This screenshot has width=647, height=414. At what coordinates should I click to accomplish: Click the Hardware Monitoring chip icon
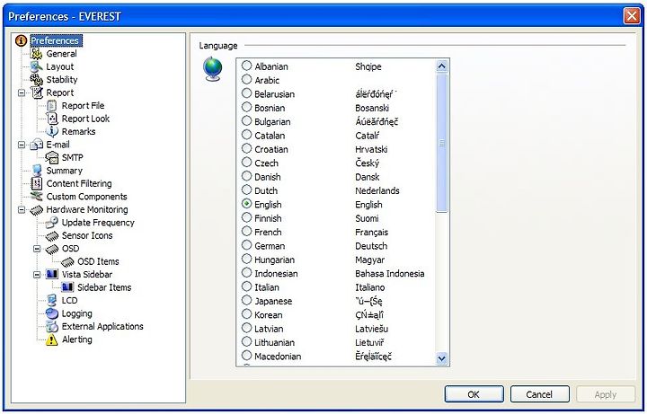pyautogui.click(x=36, y=209)
